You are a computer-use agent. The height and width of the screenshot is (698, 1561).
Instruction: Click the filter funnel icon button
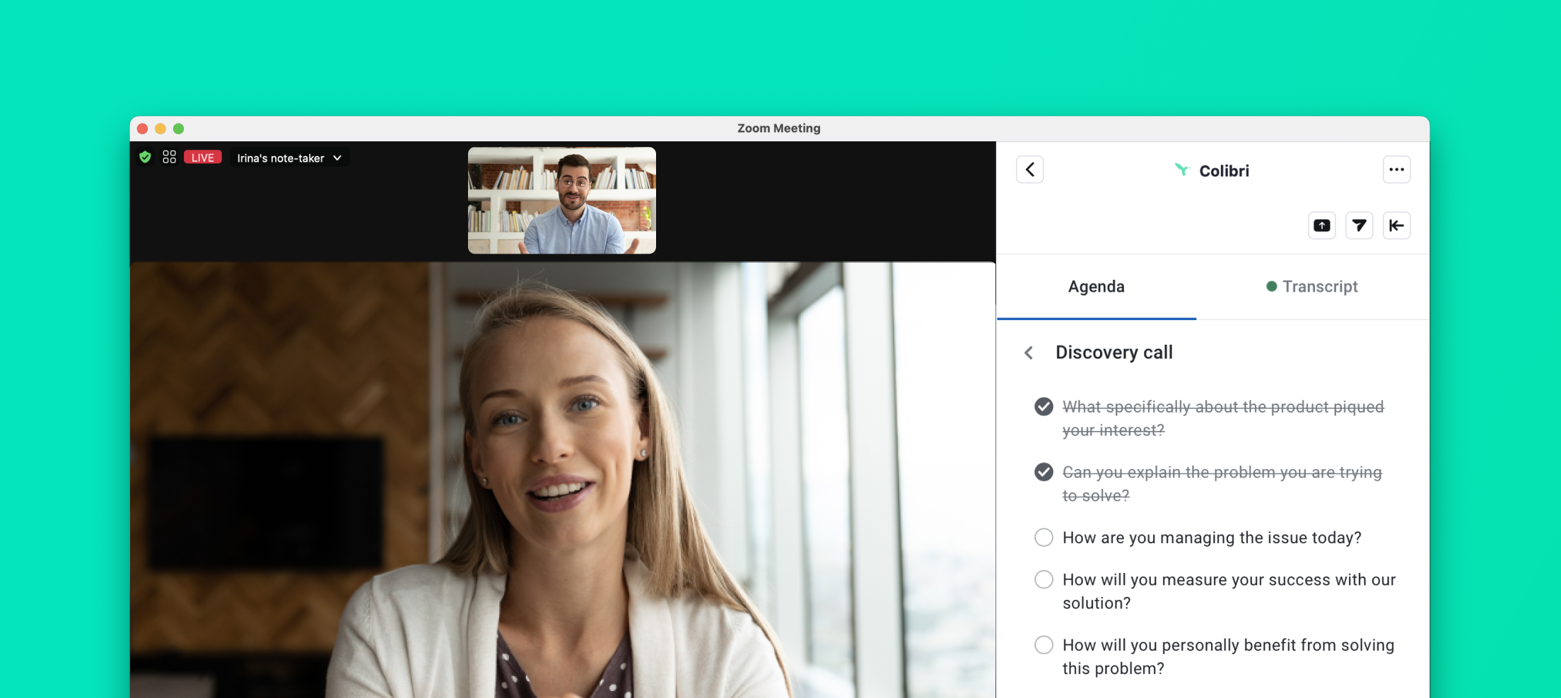(1359, 225)
